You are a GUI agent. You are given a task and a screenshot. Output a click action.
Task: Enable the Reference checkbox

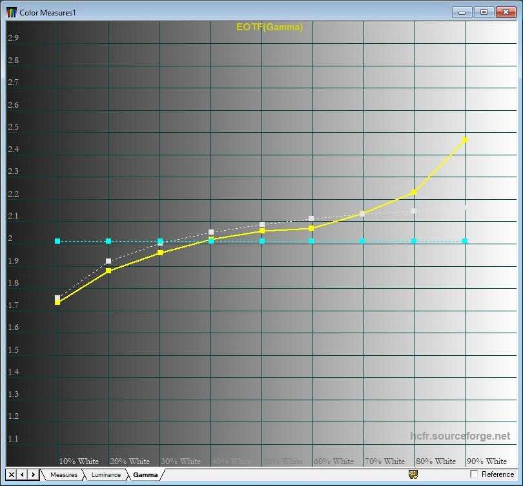click(475, 474)
